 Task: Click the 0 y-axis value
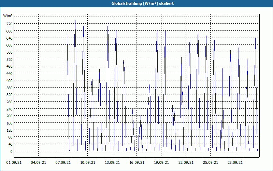coord(12,152)
